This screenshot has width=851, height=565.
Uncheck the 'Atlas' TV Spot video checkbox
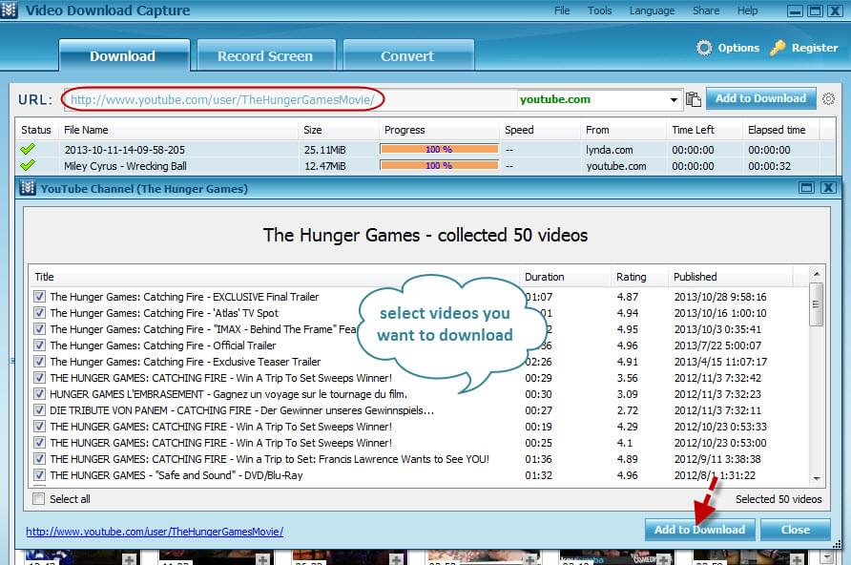click(39, 313)
